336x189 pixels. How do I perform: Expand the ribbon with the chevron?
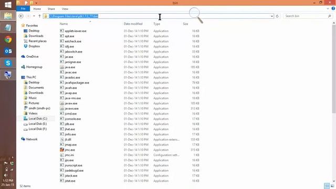(x=328, y=9)
